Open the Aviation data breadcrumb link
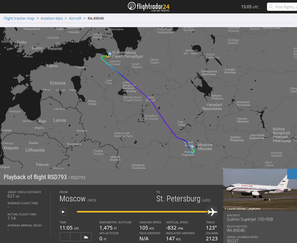This screenshot has height=243, width=297. (52, 18)
